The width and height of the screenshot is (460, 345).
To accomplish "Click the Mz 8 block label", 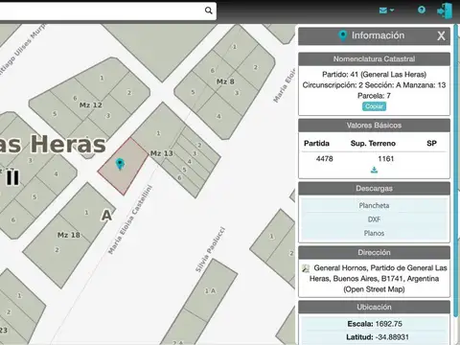I will tap(225, 81).
